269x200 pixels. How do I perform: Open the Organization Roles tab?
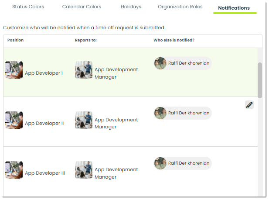tap(180, 7)
